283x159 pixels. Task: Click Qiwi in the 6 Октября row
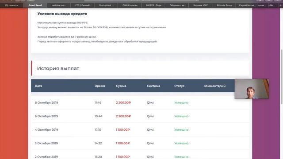click(150, 116)
